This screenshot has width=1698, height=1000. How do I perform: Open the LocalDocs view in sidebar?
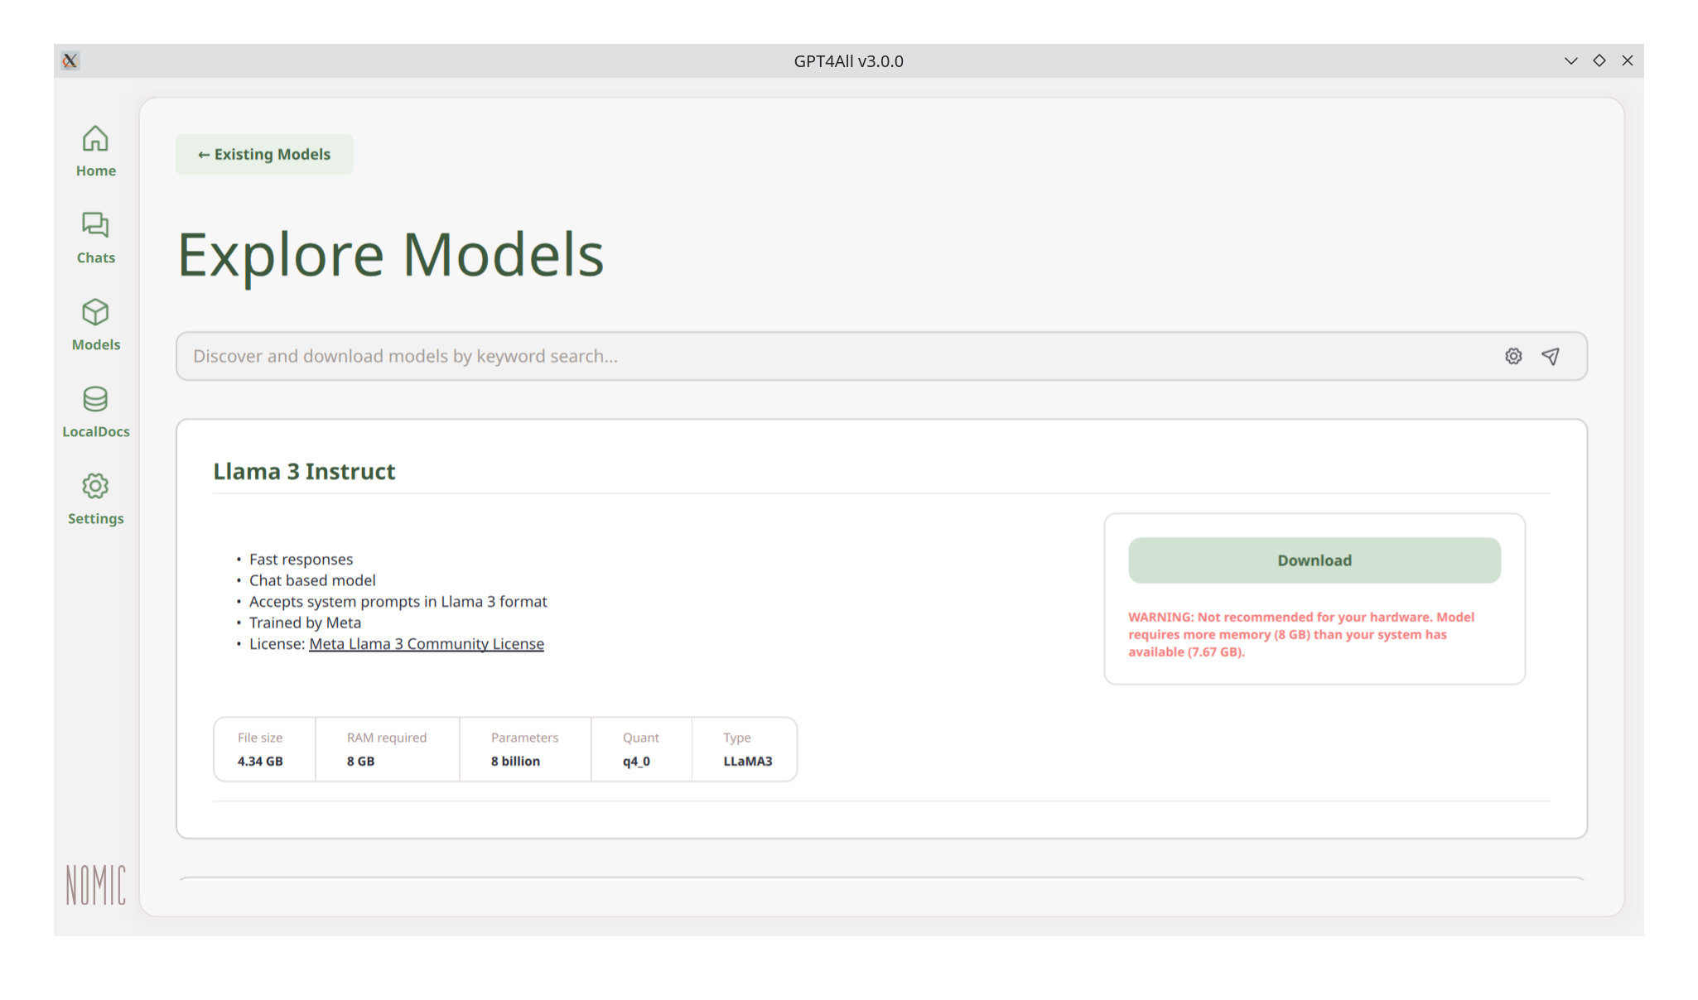click(95, 412)
